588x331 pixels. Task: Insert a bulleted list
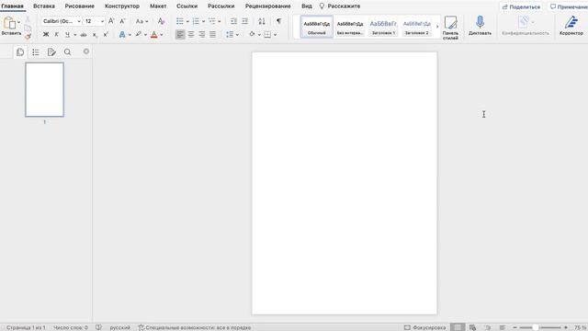pos(180,21)
